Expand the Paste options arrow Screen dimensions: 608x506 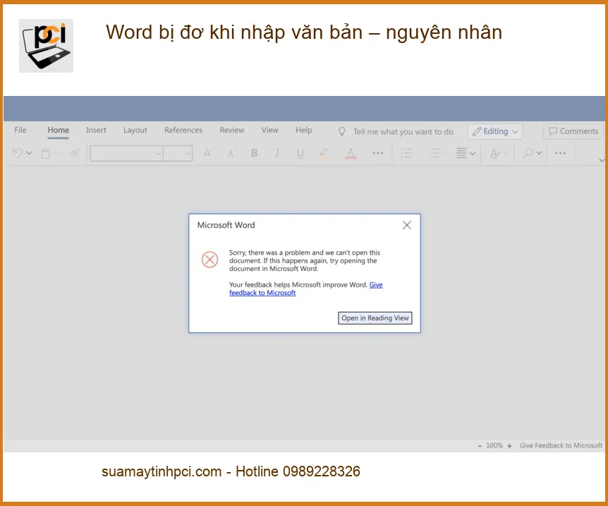(56, 153)
